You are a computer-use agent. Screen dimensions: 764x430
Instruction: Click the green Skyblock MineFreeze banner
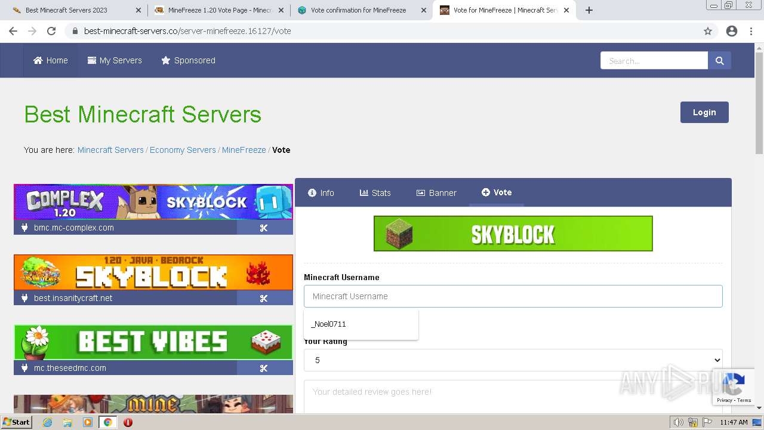point(513,234)
